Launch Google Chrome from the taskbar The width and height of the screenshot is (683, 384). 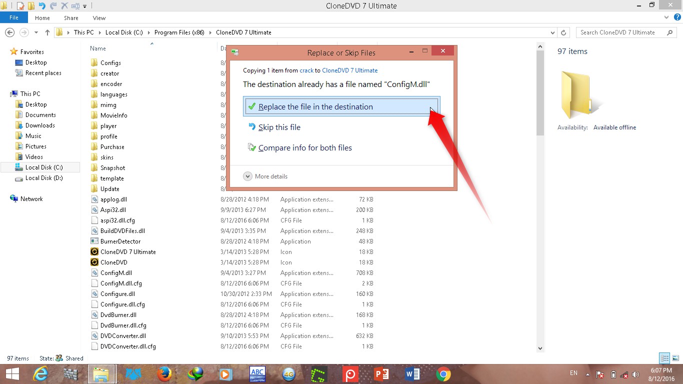point(443,373)
